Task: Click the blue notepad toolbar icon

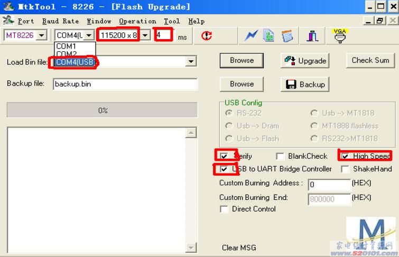Action: click(x=287, y=36)
